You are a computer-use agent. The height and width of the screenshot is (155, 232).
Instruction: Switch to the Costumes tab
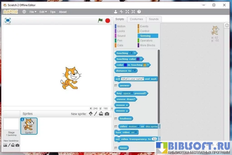coord(136,19)
